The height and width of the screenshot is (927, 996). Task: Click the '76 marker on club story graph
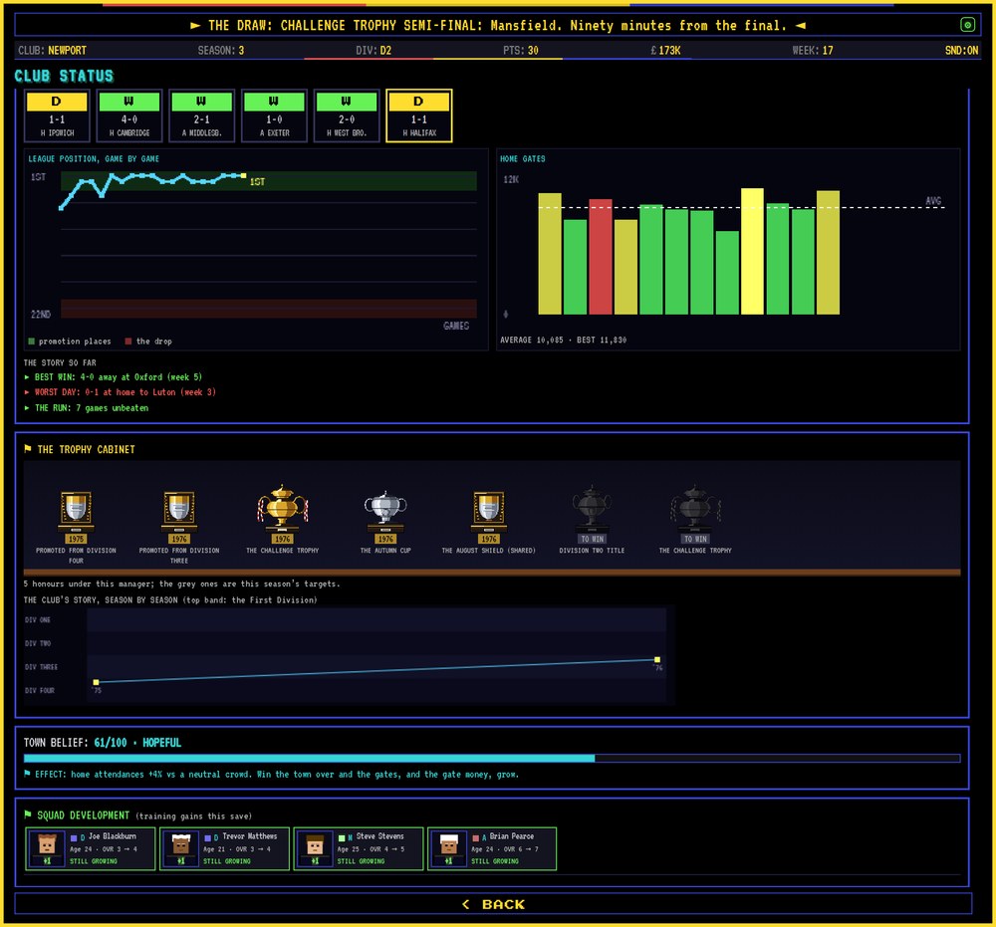657,660
